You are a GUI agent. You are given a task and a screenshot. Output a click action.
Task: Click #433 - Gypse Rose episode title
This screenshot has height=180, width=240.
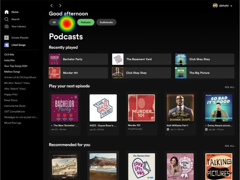coord(103,125)
